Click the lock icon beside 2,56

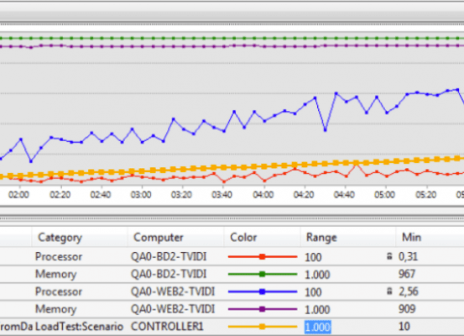click(389, 291)
